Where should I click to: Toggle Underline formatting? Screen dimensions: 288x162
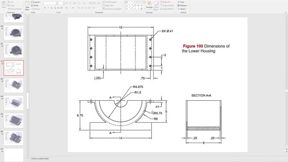[51, 8]
